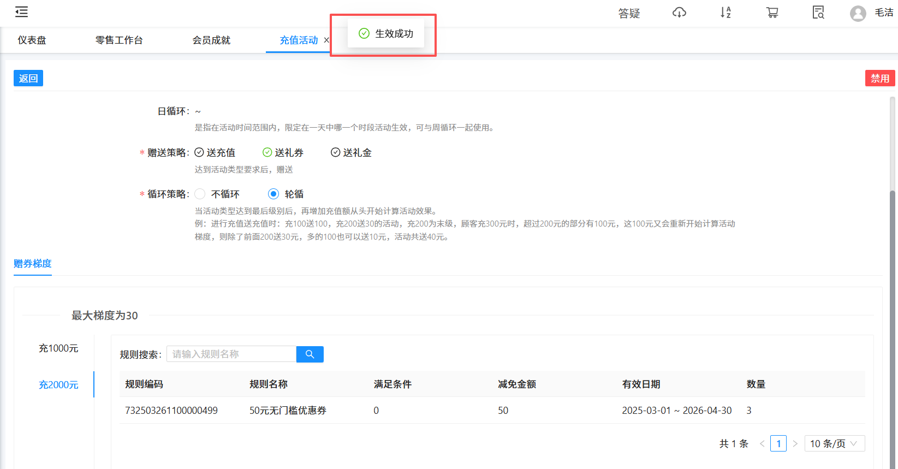Click the 规则编码 column header
Screen dimensions: 898x469
[x=144, y=384]
